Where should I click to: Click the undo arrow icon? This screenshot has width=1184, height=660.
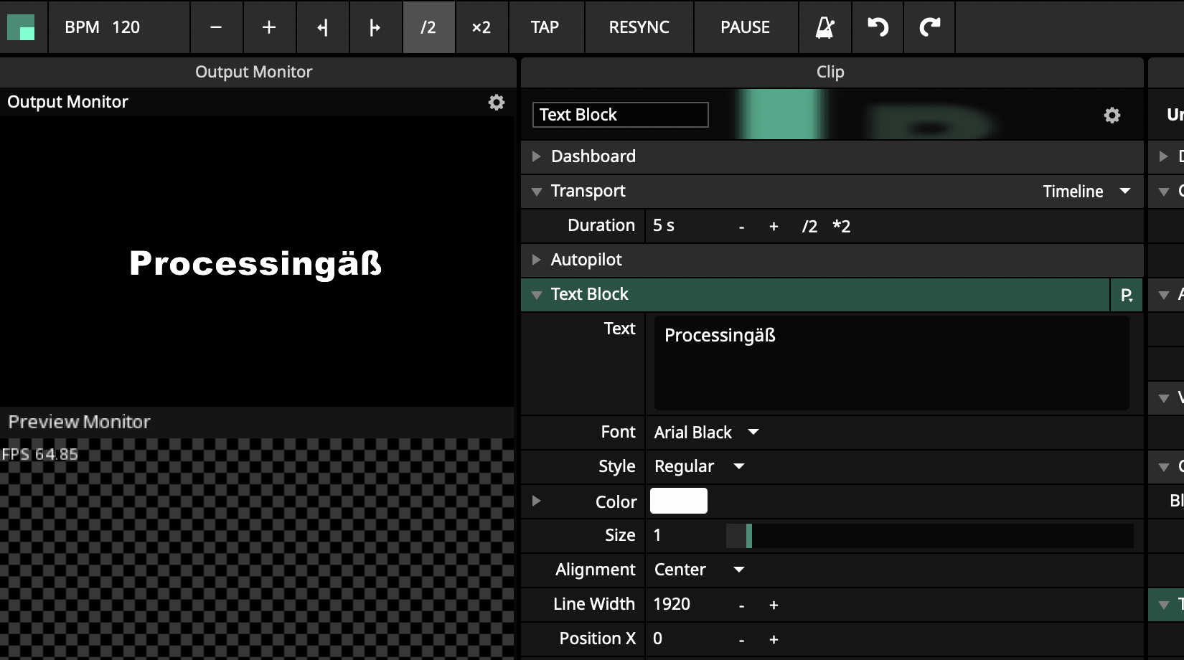878,27
